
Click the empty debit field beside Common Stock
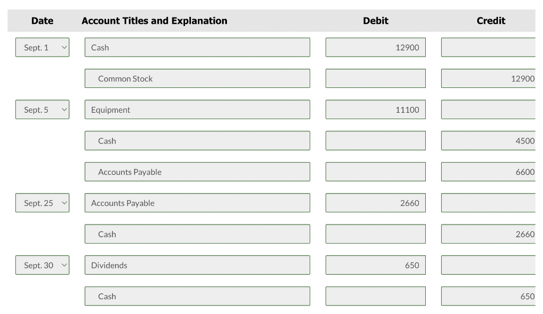click(375, 78)
